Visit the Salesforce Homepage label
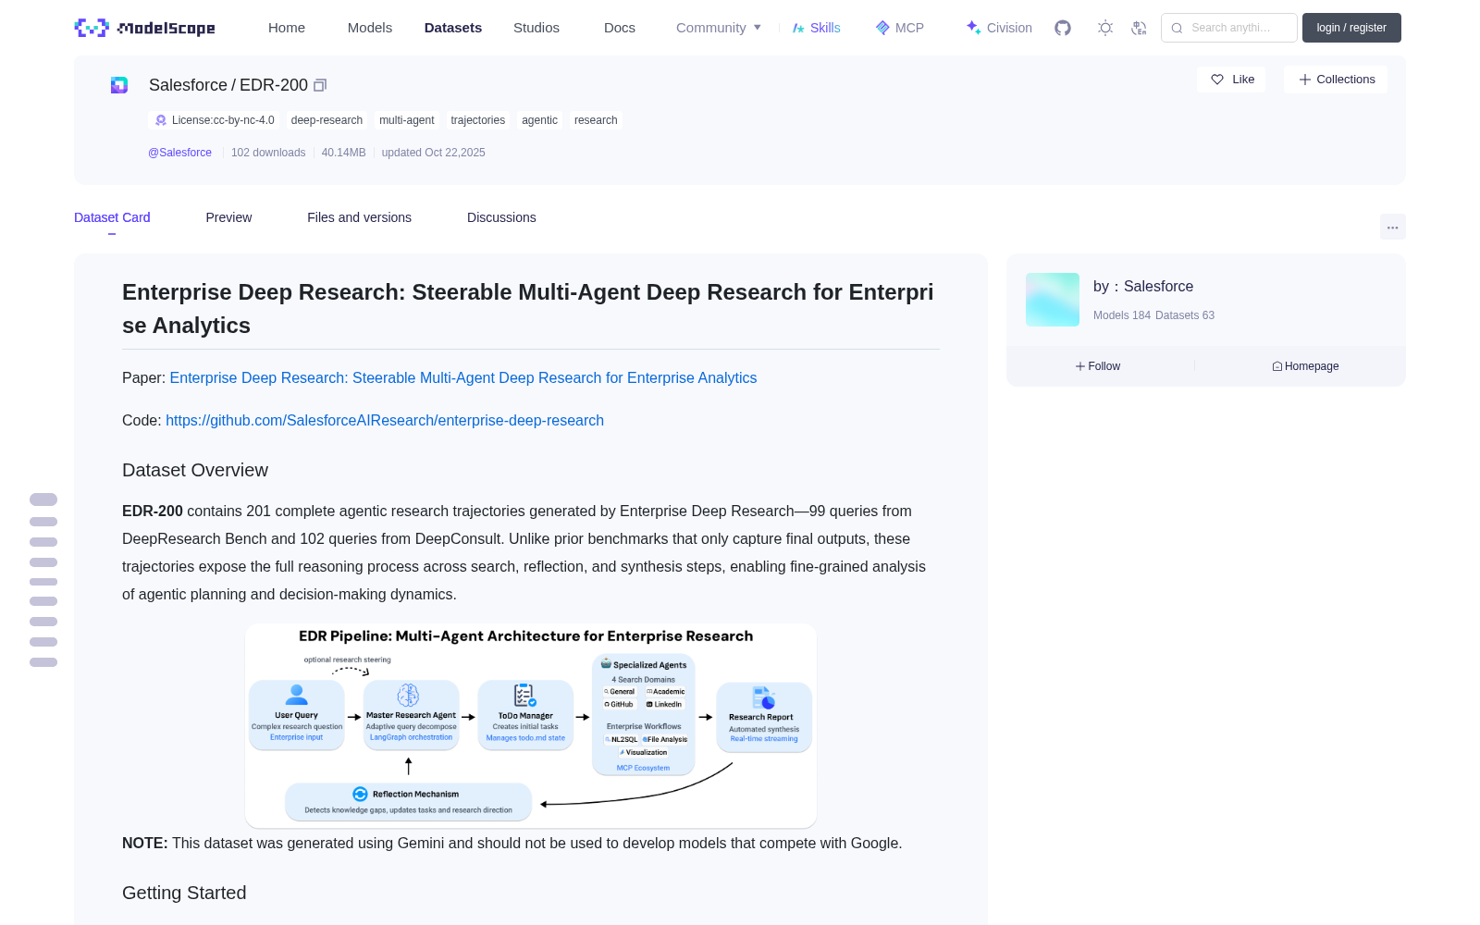 (x=1312, y=366)
